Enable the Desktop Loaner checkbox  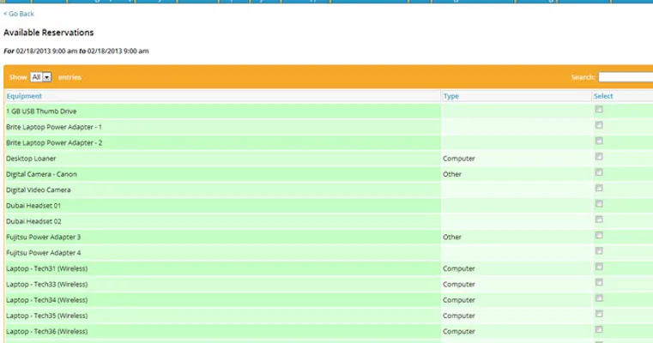coord(599,157)
